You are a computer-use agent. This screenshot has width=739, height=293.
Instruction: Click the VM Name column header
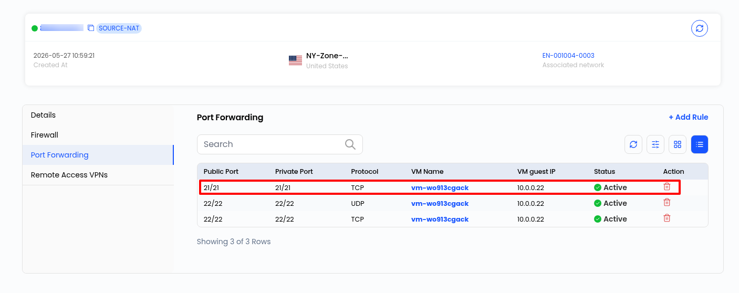(x=428, y=172)
